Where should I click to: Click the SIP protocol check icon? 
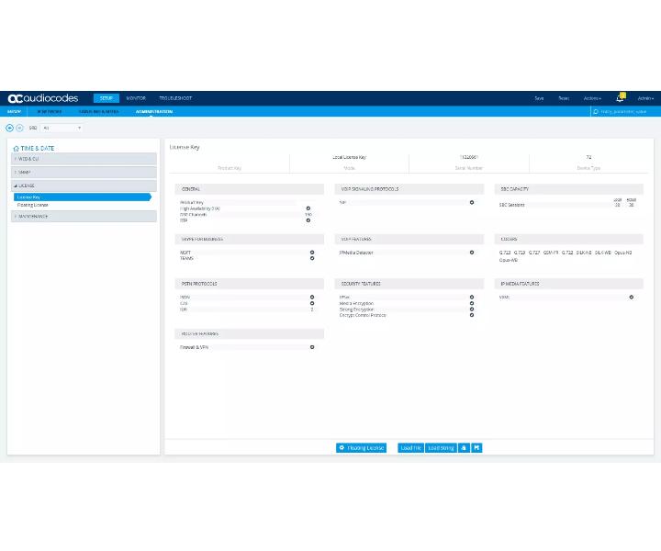(472, 202)
